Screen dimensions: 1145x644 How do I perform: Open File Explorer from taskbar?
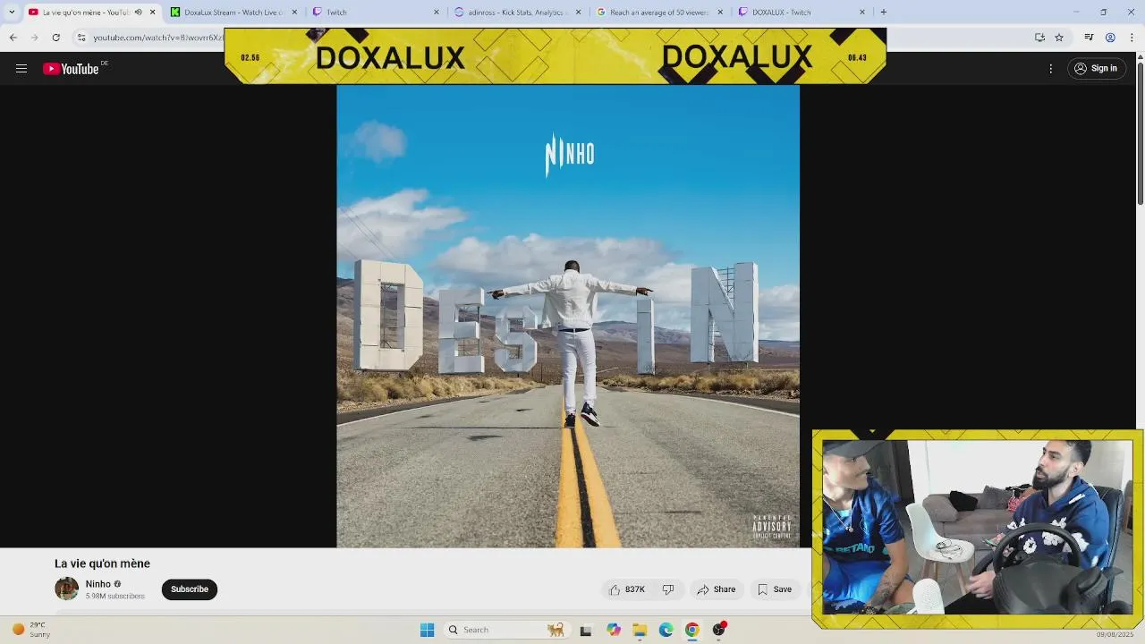640,630
